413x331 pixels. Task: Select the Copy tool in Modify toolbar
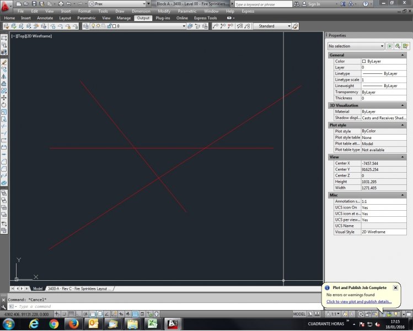[4, 70]
